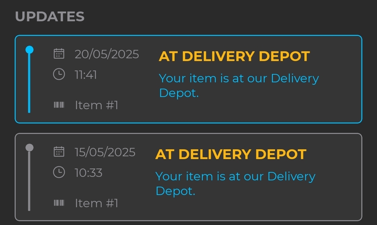Select the 15/05/2025 date text
The height and width of the screenshot is (225, 377).
[105, 152]
